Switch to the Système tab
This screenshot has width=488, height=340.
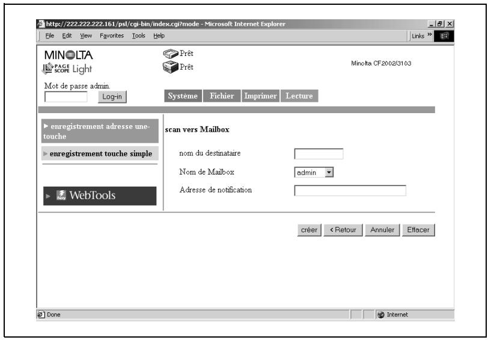tap(183, 96)
